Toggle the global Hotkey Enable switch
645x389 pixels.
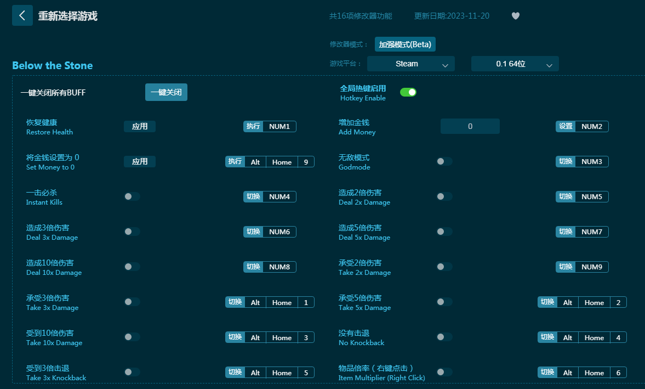click(x=408, y=92)
